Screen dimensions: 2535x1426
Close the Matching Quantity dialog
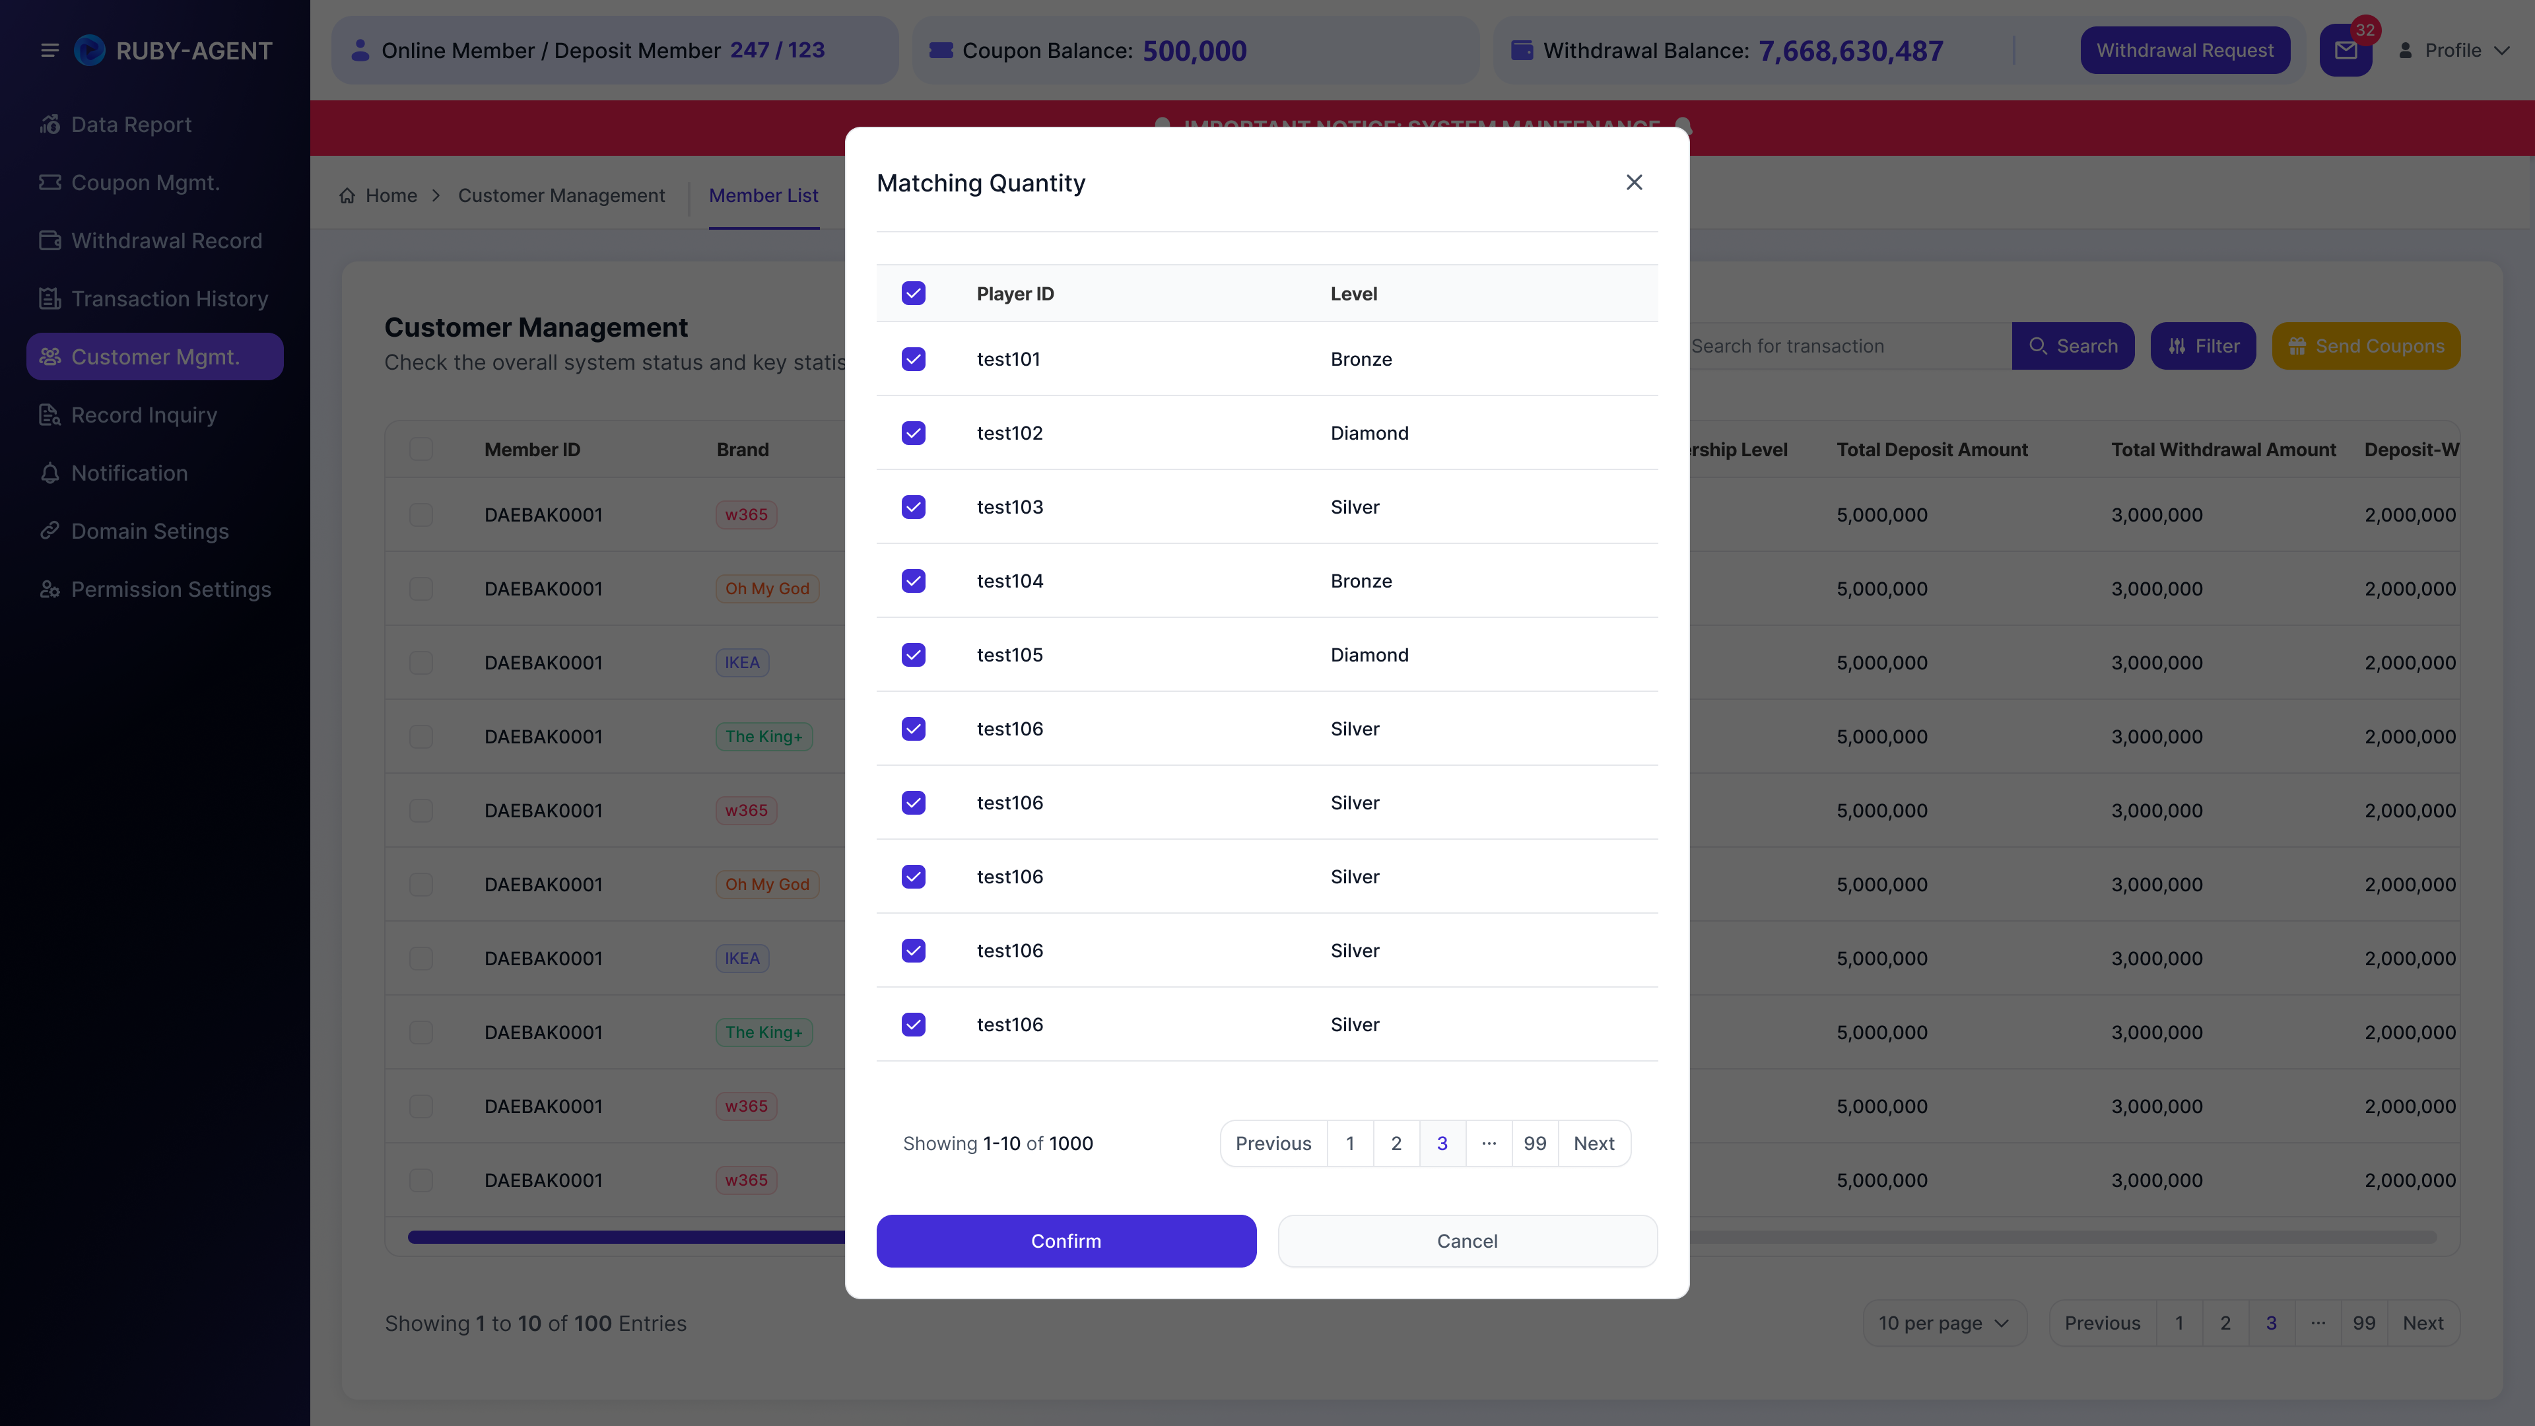(x=1634, y=182)
